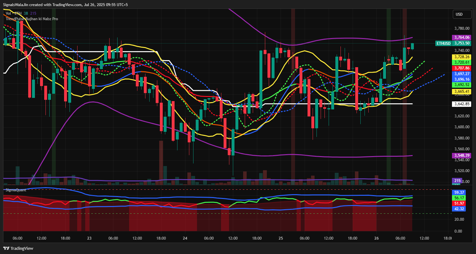
Task: Click the date label 25 on time axis
Action: pos(281,238)
